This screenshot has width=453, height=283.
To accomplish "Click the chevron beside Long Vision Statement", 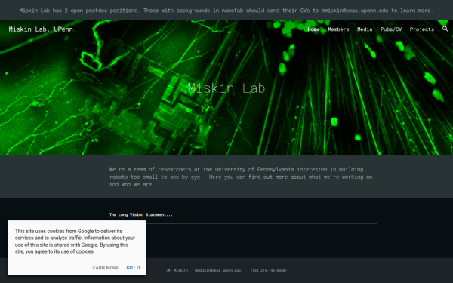I will (369, 214).
